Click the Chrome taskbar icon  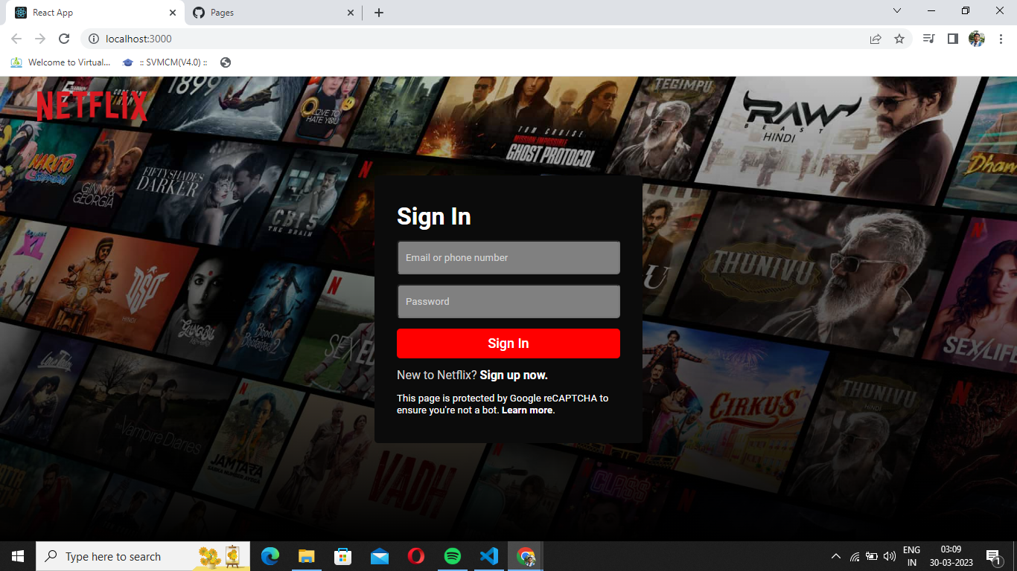coord(526,556)
